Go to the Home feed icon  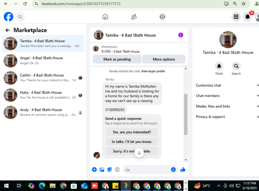tap(105, 17)
